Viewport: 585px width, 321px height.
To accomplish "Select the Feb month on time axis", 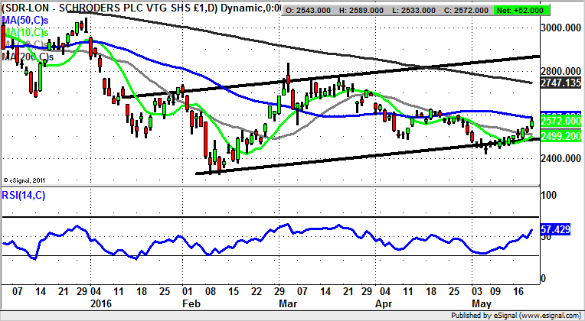I will click(x=186, y=303).
